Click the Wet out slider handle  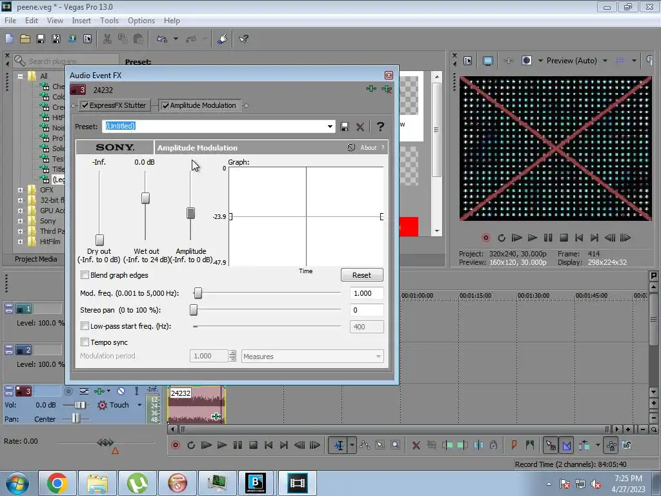pos(145,198)
